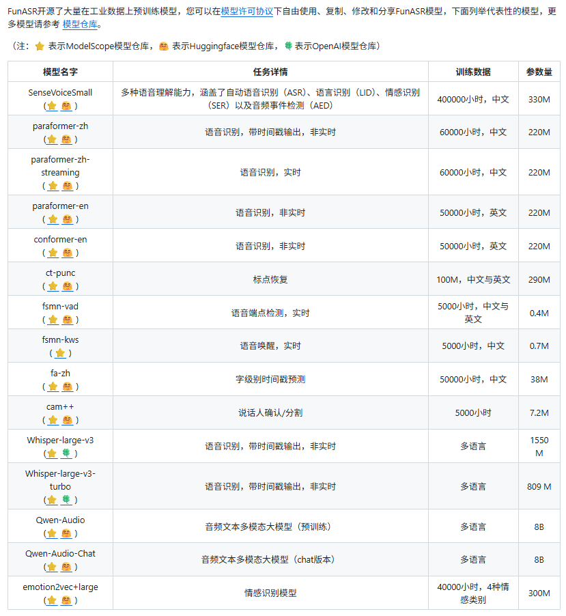
Task: Click the 100M，中文与英文 training data cell
Action: tap(473, 280)
